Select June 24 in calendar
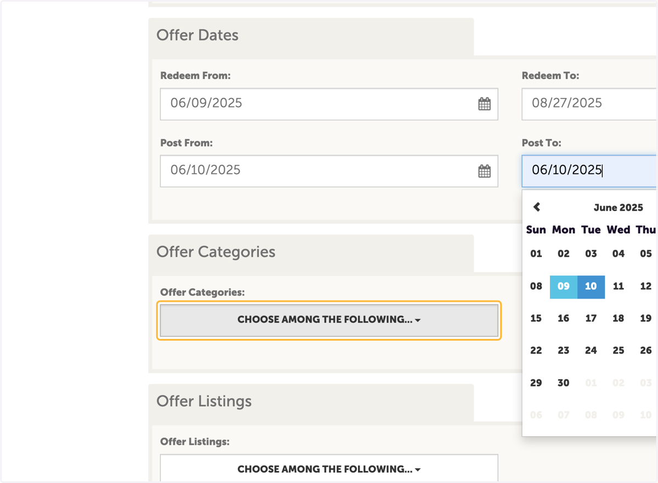The image size is (658, 483). pos(591,350)
